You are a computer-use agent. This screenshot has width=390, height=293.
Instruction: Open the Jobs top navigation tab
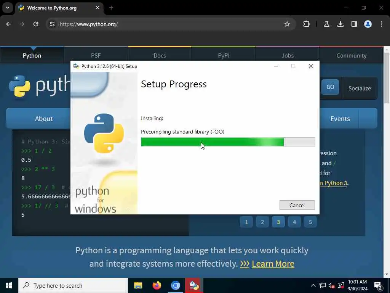tap(288, 56)
